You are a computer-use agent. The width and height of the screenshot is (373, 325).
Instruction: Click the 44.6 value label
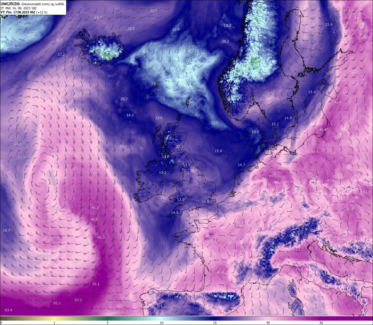pos(315,152)
